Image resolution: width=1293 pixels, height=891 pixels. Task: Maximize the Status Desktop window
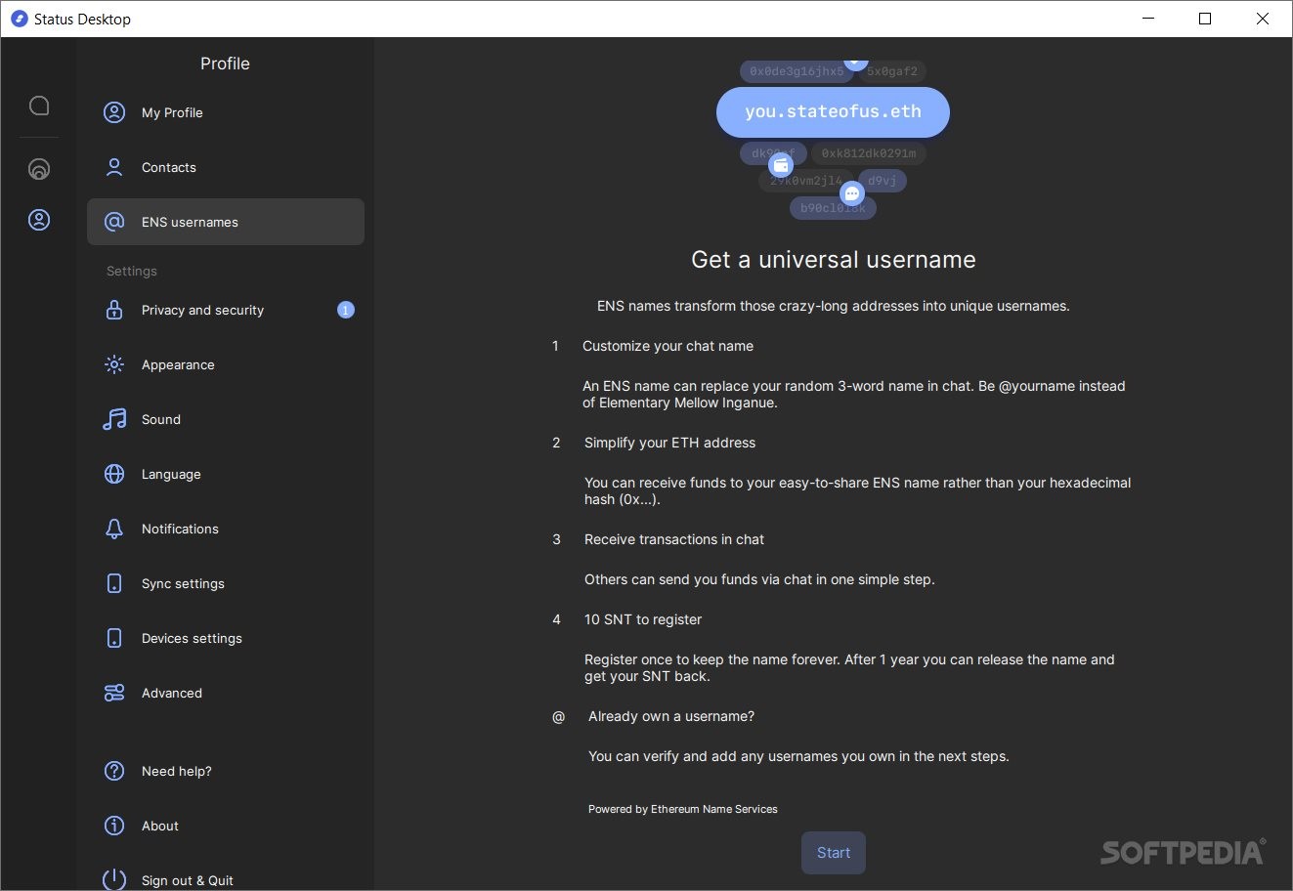click(1205, 19)
